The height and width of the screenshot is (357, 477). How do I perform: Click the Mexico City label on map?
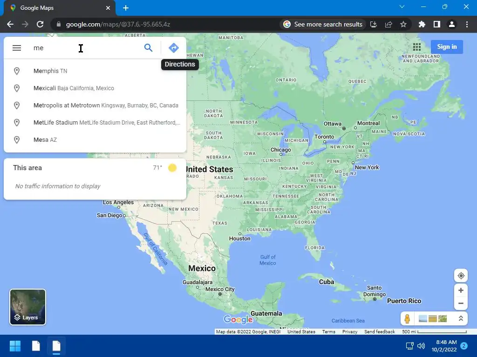click(220, 289)
